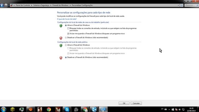Click disabled Avisar-me checkbox under public network
The image size is (199, 112).
[68, 54]
